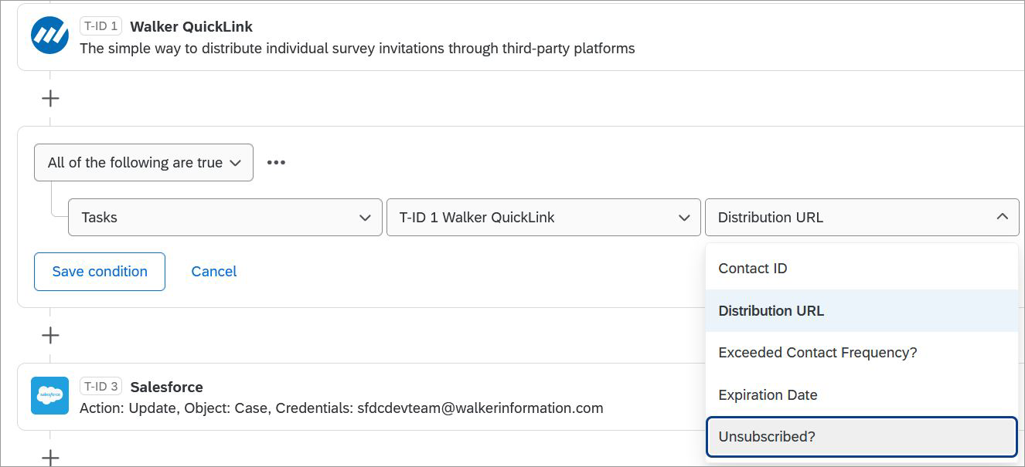Click the Walker QuickLink logo icon

click(50, 36)
